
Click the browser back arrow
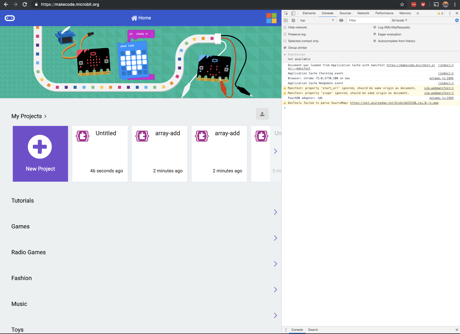(6, 4)
